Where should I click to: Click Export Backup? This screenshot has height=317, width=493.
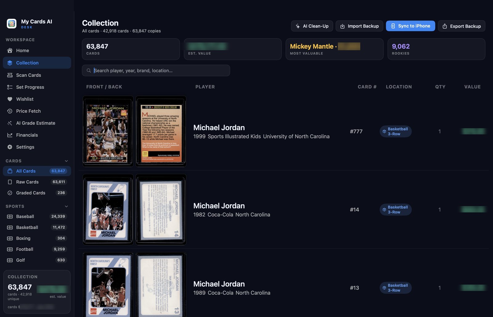coord(462,26)
